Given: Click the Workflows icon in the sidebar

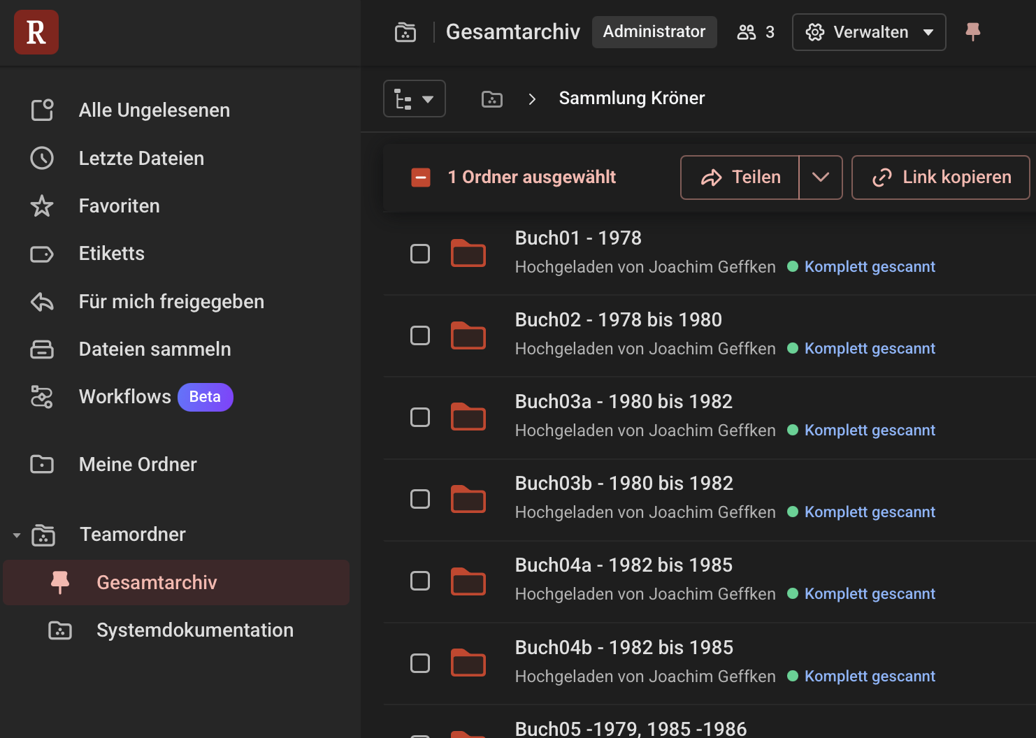Looking at the screenshot, I should point(42,397).
